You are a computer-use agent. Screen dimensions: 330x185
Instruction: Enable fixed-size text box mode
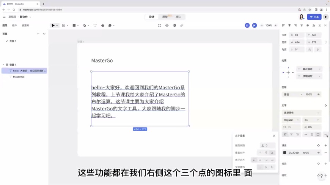point(318,134)
